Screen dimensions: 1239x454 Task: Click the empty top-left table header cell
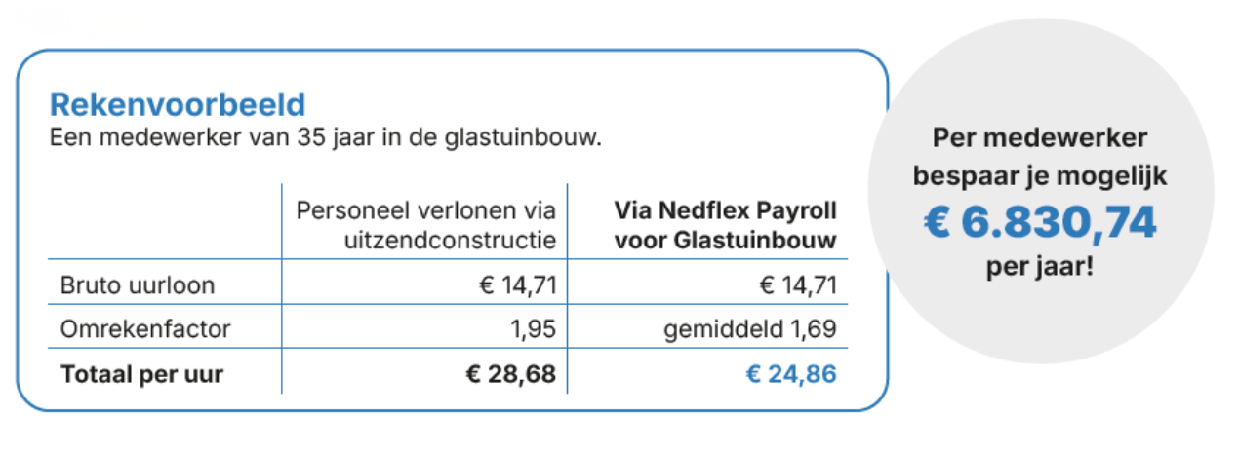coord(164,224)
